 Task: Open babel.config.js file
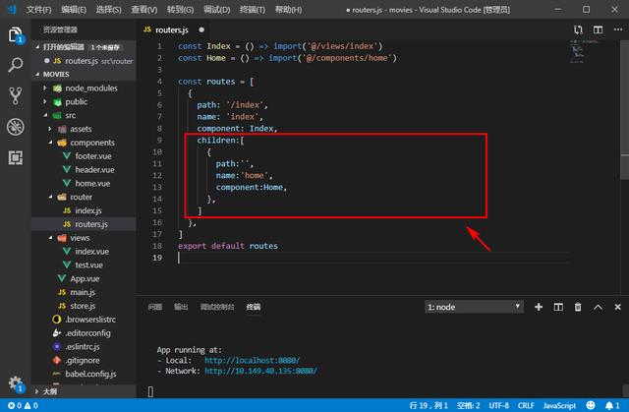[90, 374]
